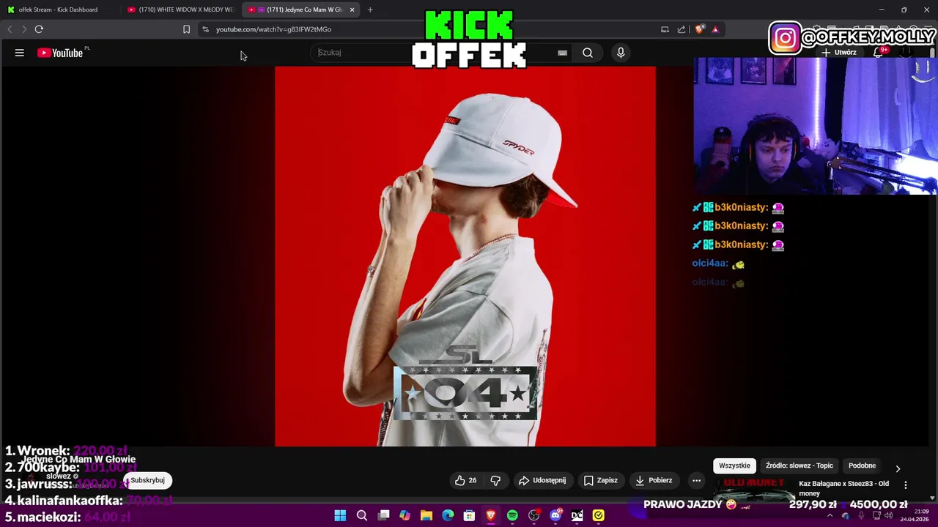Open File Explorer from taskbar
The height and width of the screenshot is (527, 938).
[426, 515]
